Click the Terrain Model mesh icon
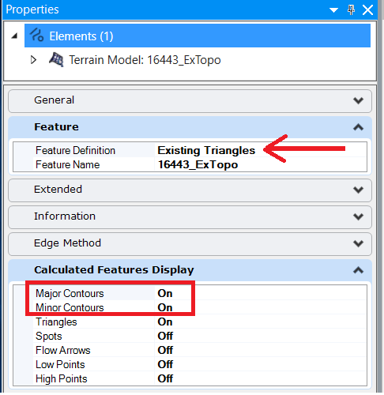384x395 pixels. (x=56, y=60)
